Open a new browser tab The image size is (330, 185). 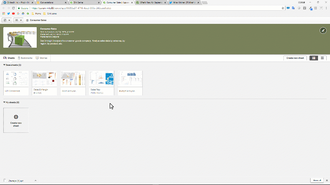[x=205, y=3]
